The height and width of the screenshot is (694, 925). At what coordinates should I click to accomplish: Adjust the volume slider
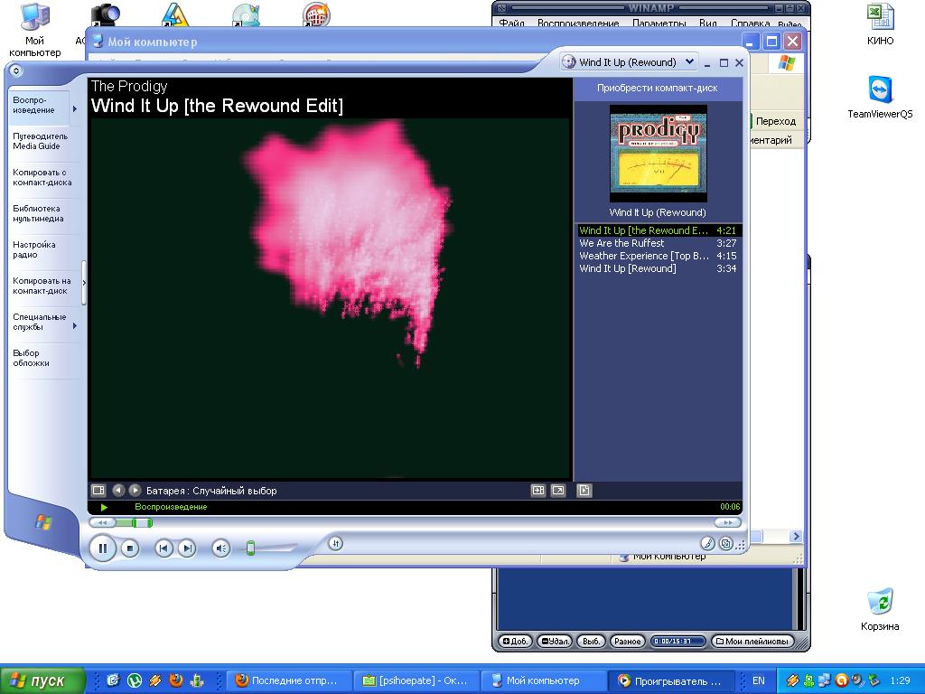251,549
